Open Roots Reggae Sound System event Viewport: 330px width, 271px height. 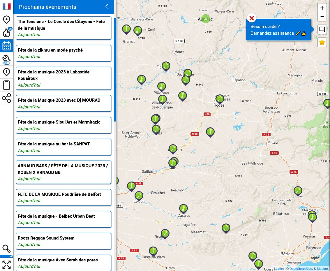(x=63, y=241)
